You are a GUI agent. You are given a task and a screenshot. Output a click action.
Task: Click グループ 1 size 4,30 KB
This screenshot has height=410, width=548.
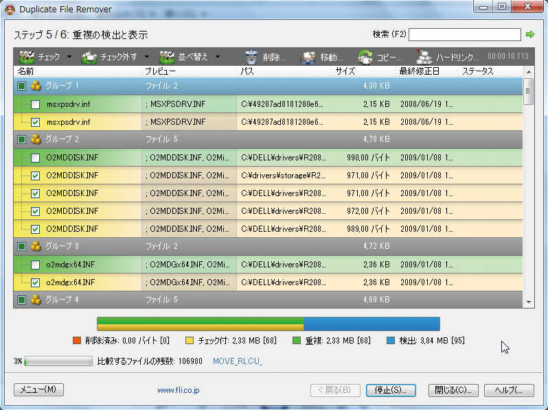(376, 86)
